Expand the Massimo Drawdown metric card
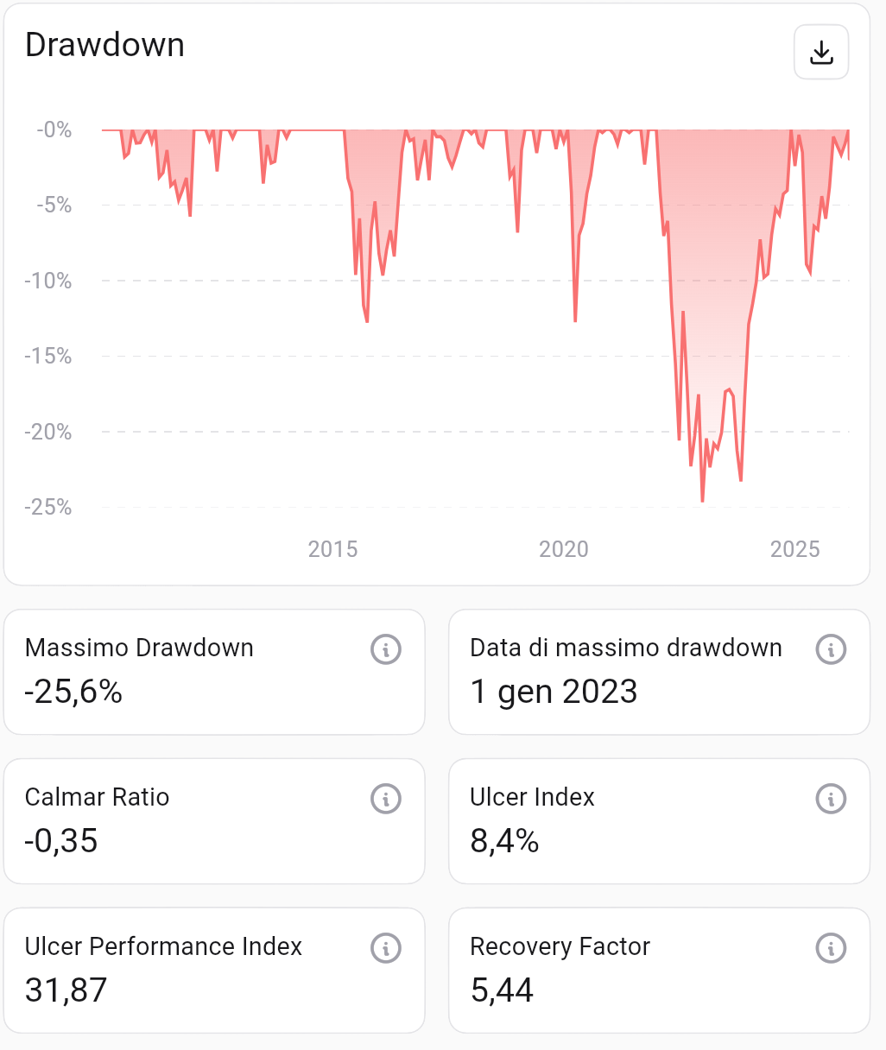 click(x=213, y=672)
